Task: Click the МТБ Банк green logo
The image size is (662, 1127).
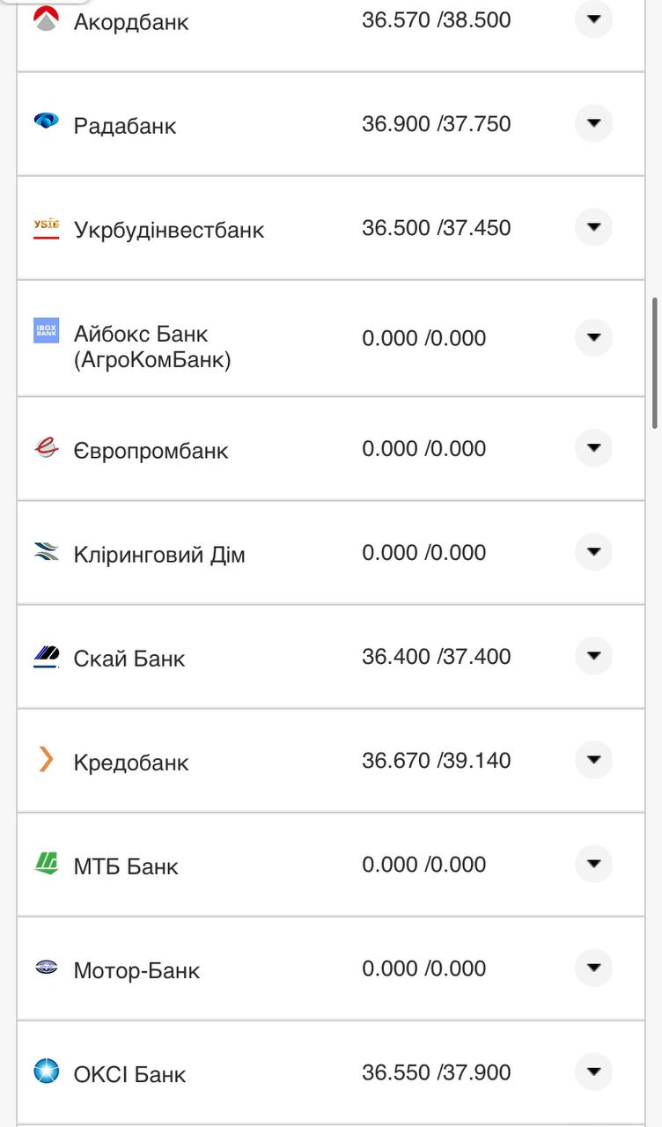Action: pyautogui.click(x=46, y=863)
